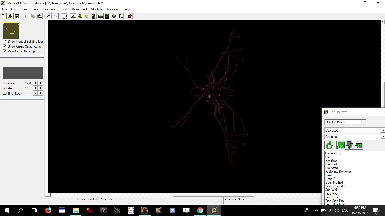Decrease the Rotate value
The width and height of the screenshot is (385, 216).
[x=36, y=88]
